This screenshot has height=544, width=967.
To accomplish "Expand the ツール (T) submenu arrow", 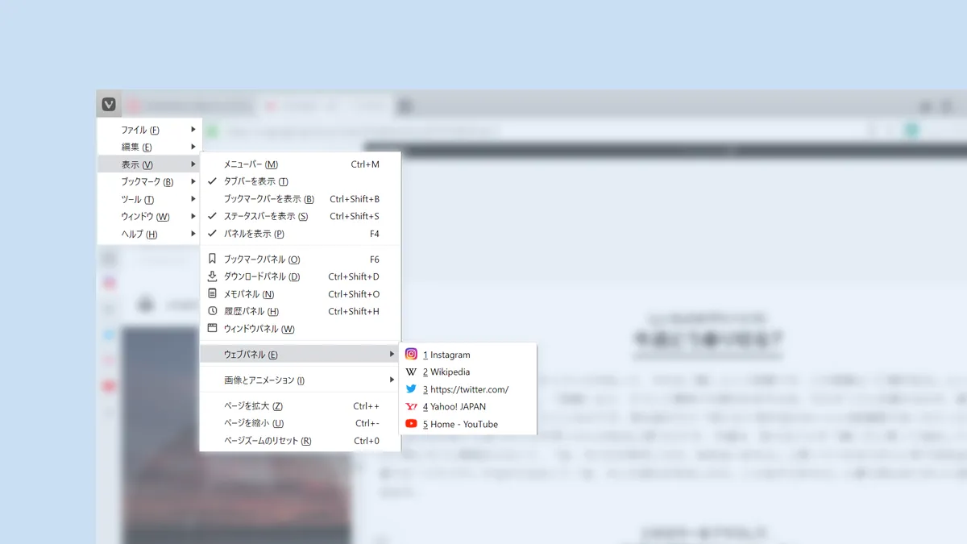I will [193, 199].
